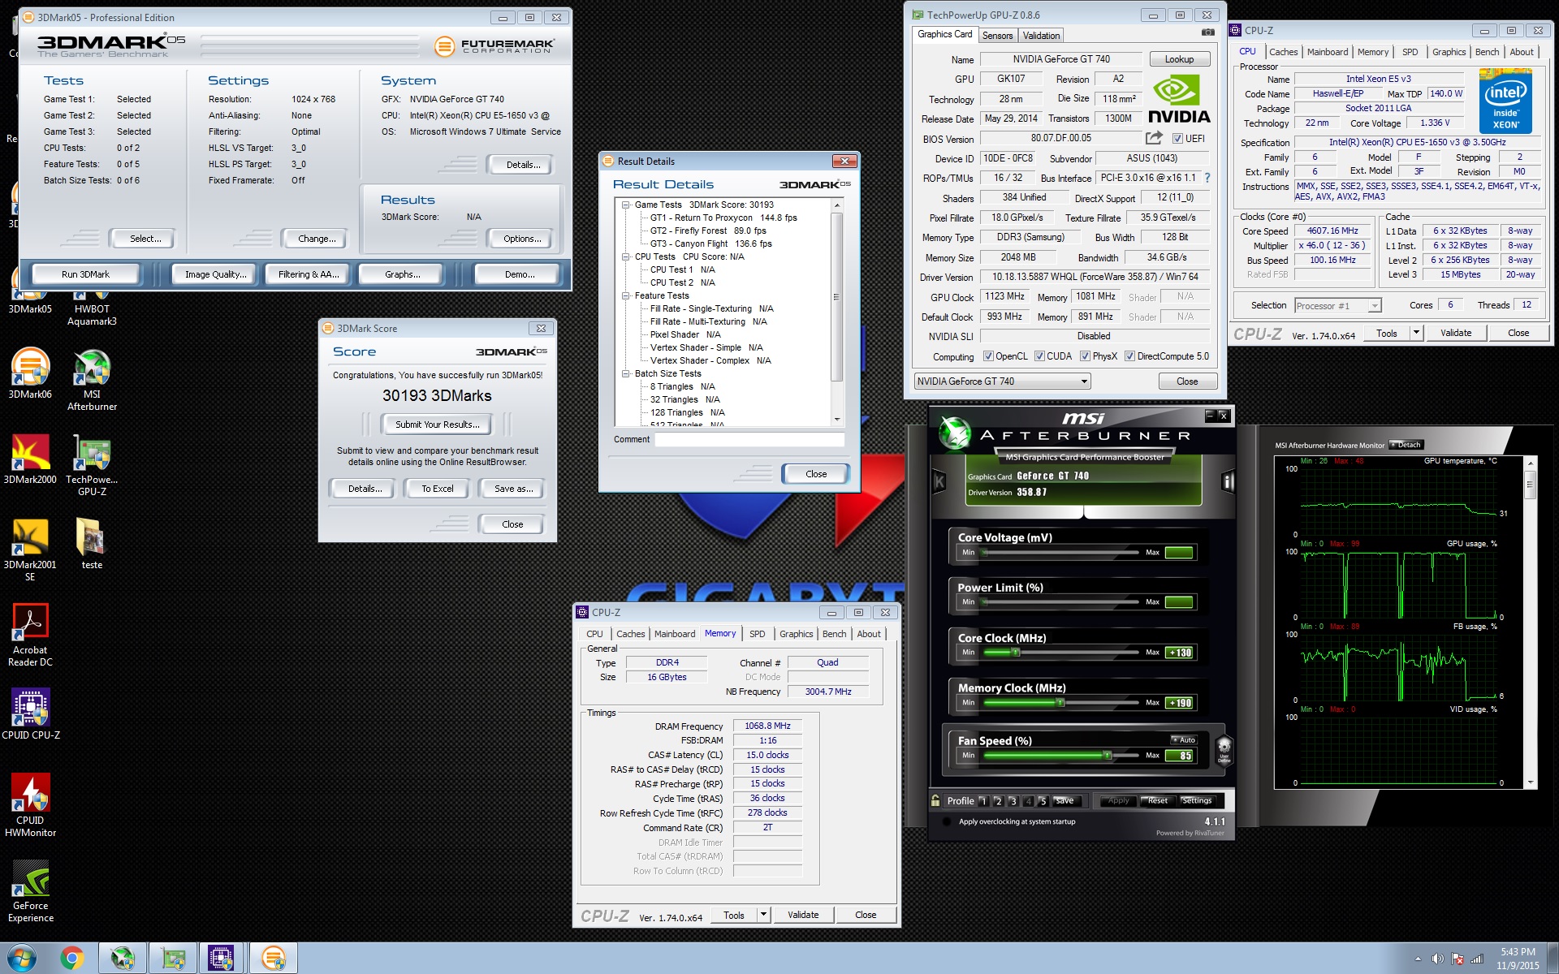Viewport: 1559px width, 974px height.
Task: Open CPUID HWMonitor desktop shortcut
Action: (30, 805)
